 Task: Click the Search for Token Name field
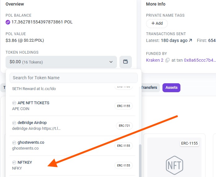click(74, 78)
